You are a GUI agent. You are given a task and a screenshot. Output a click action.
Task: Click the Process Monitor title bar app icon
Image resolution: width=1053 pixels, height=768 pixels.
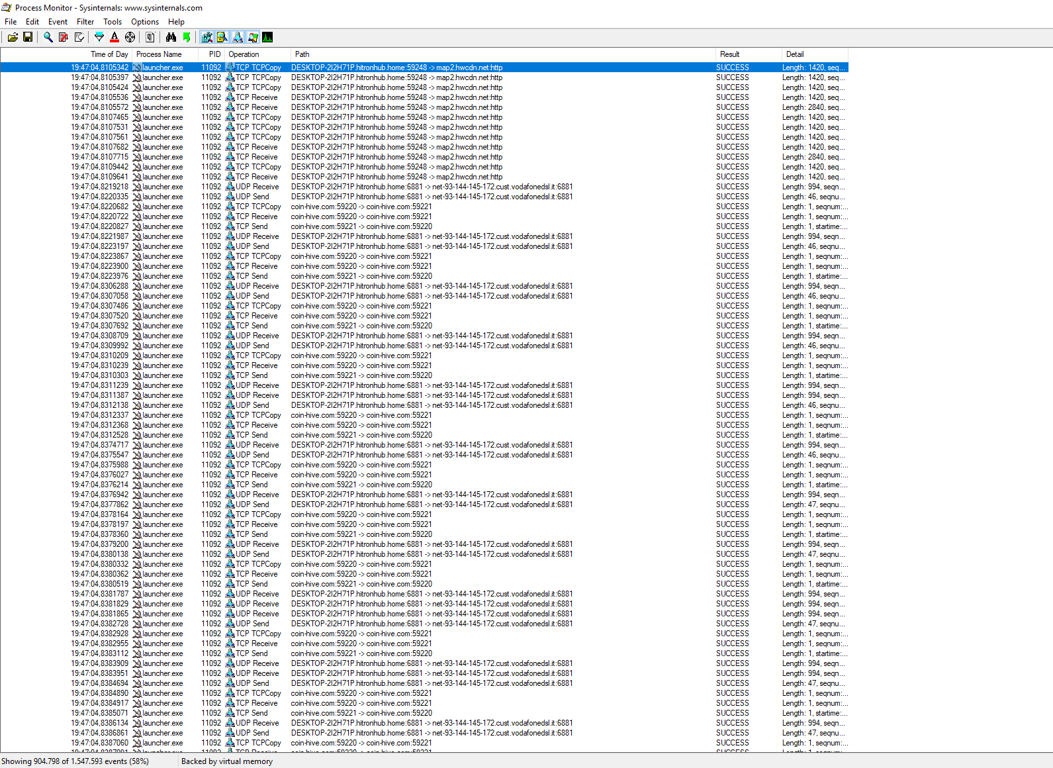pos(7,7)
